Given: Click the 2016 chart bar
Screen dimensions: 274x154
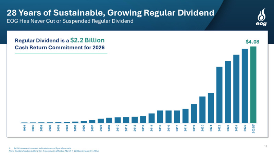Looking at the screenshot, I should point(169,117).
